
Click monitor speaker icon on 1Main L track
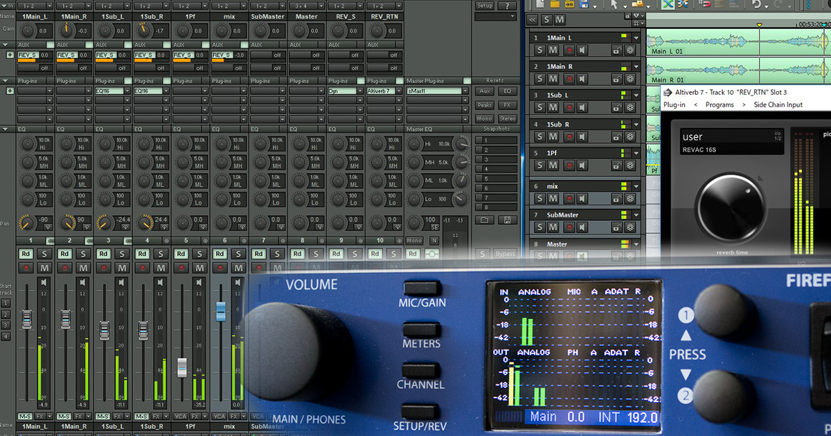click(x=583, y=50)
